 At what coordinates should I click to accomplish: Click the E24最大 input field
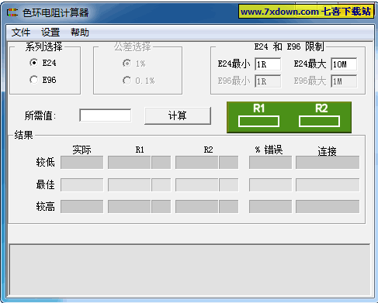pos(344,64)
